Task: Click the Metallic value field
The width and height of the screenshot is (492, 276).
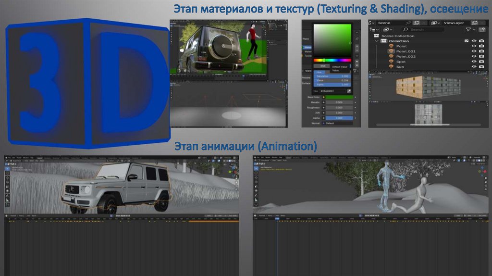Action: point(339,102)
